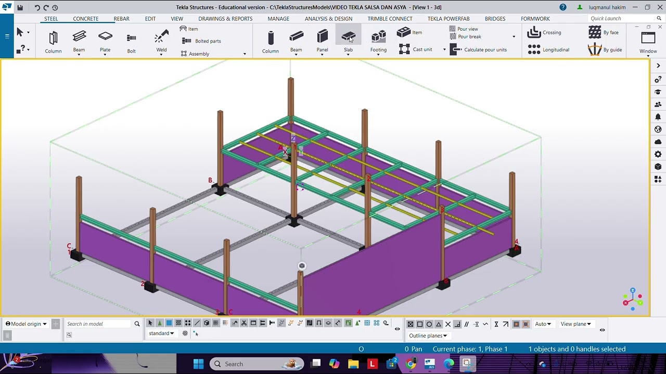
Task: Select the steel Plate tool
Action: click(105, 41)
